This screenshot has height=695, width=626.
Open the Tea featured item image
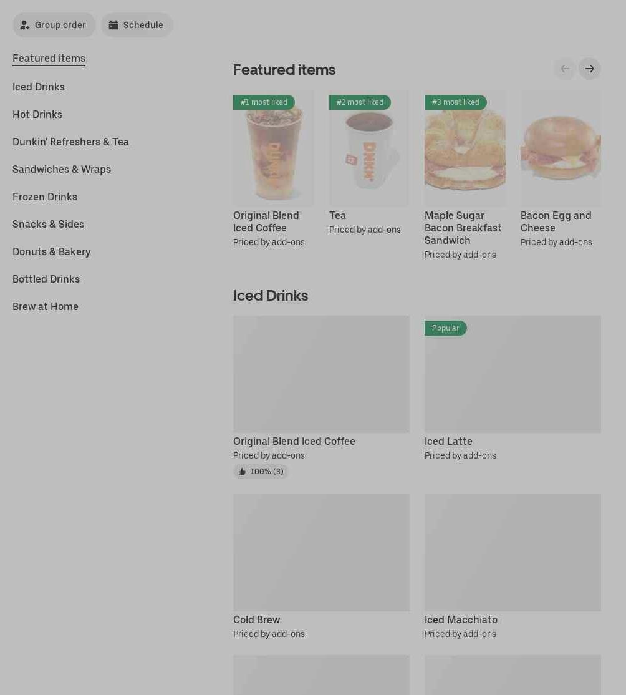click(369, 148)
